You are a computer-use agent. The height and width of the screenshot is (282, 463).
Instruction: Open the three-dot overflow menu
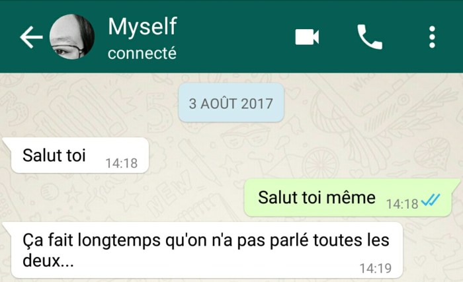click(x=432, y=37)
